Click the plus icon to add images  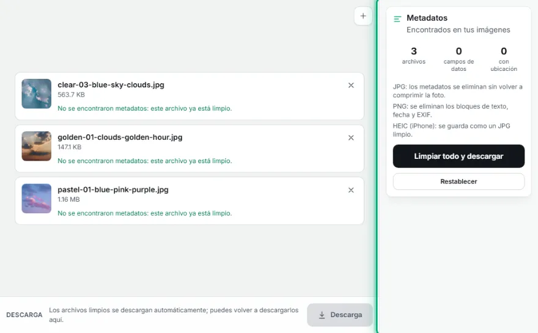(x=363, y=16)
